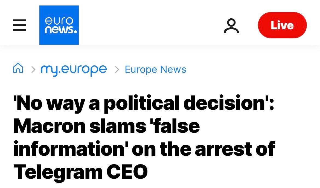Click the chevron before Europe News
The height and width of the screenshot is (188, 320).
click(x=117, y=70)
